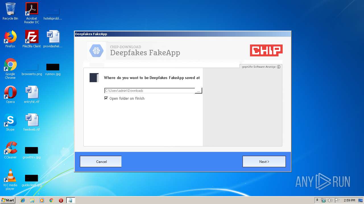Show hidden tray icons arrow
This screenshot has width=364, height=204.
point(317,200)
